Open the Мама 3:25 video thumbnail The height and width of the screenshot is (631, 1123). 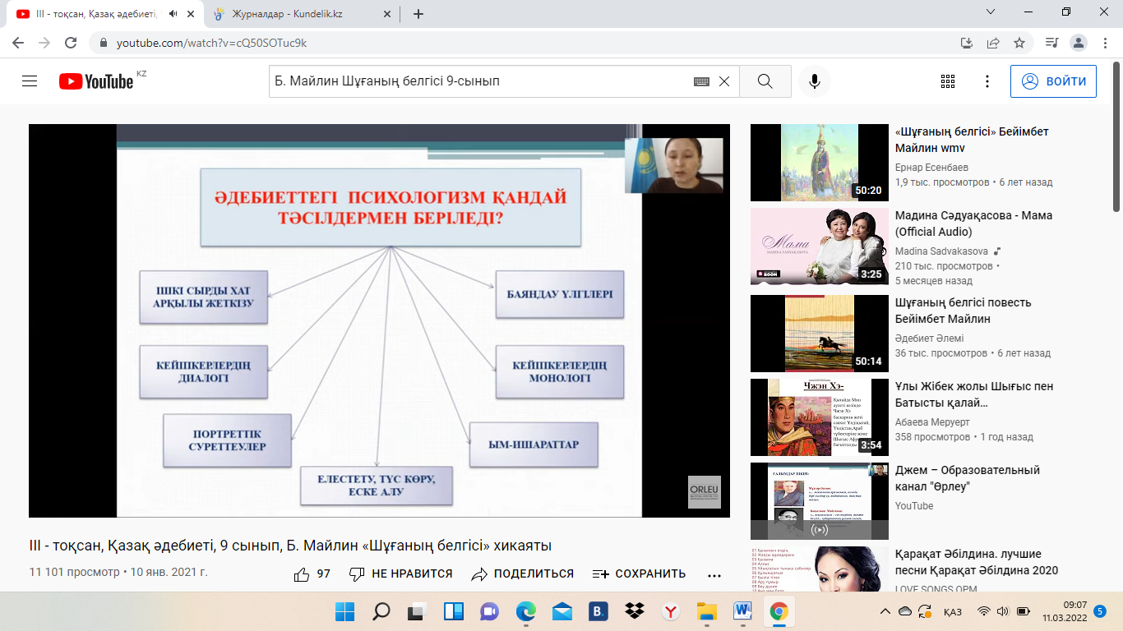820,246
